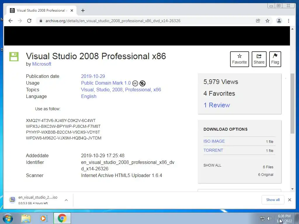Click the key WPDW8-M962C-VJX9M-HQB4Q-JVTDM

[63, 138]
